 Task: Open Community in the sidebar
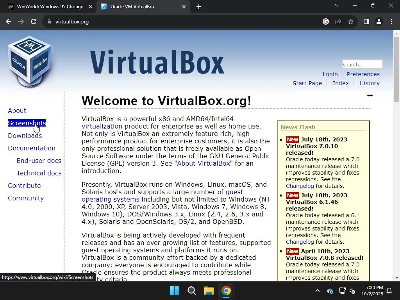click(26, 198)
